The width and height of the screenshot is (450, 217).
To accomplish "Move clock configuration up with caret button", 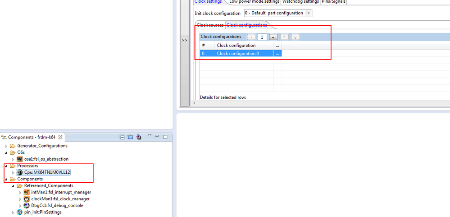I will click(284, 37).
